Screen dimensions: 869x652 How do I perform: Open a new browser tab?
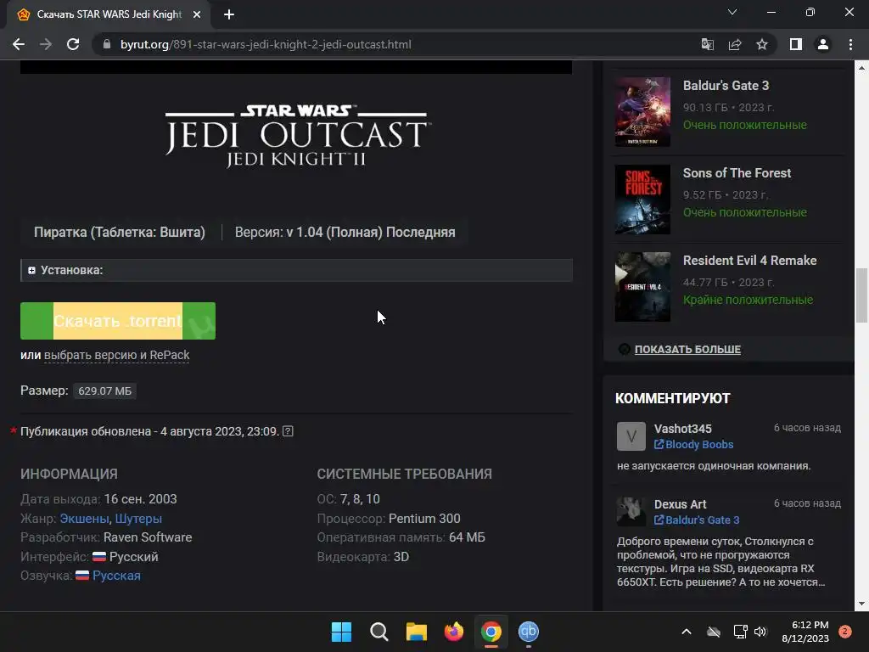coord(229,14)
